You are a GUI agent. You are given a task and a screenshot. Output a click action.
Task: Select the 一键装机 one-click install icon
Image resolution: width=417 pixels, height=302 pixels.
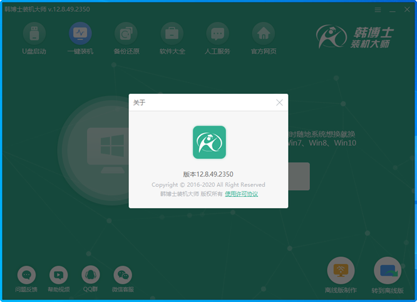80,34
